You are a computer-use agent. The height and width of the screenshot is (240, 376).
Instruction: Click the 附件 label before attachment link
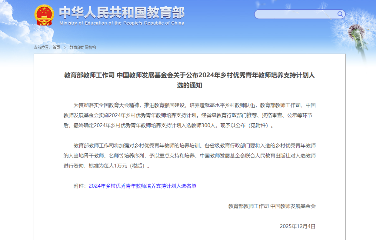tap(79, 186)
